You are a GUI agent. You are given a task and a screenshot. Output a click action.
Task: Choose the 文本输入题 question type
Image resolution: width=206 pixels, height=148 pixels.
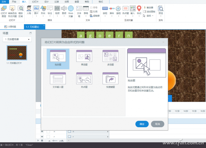coord(58,80)
